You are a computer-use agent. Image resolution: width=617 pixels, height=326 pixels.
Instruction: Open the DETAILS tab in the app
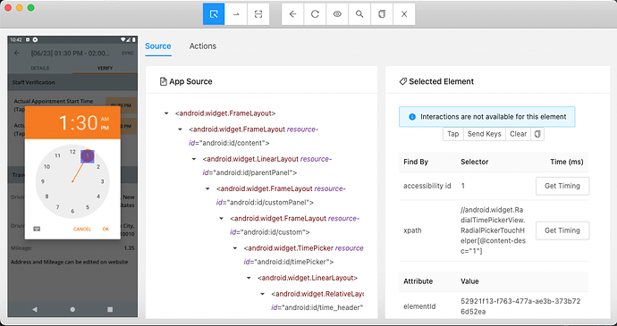click(x=39, y=68)
